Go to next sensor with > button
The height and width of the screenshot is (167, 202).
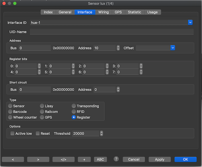(x=38, y=159)
